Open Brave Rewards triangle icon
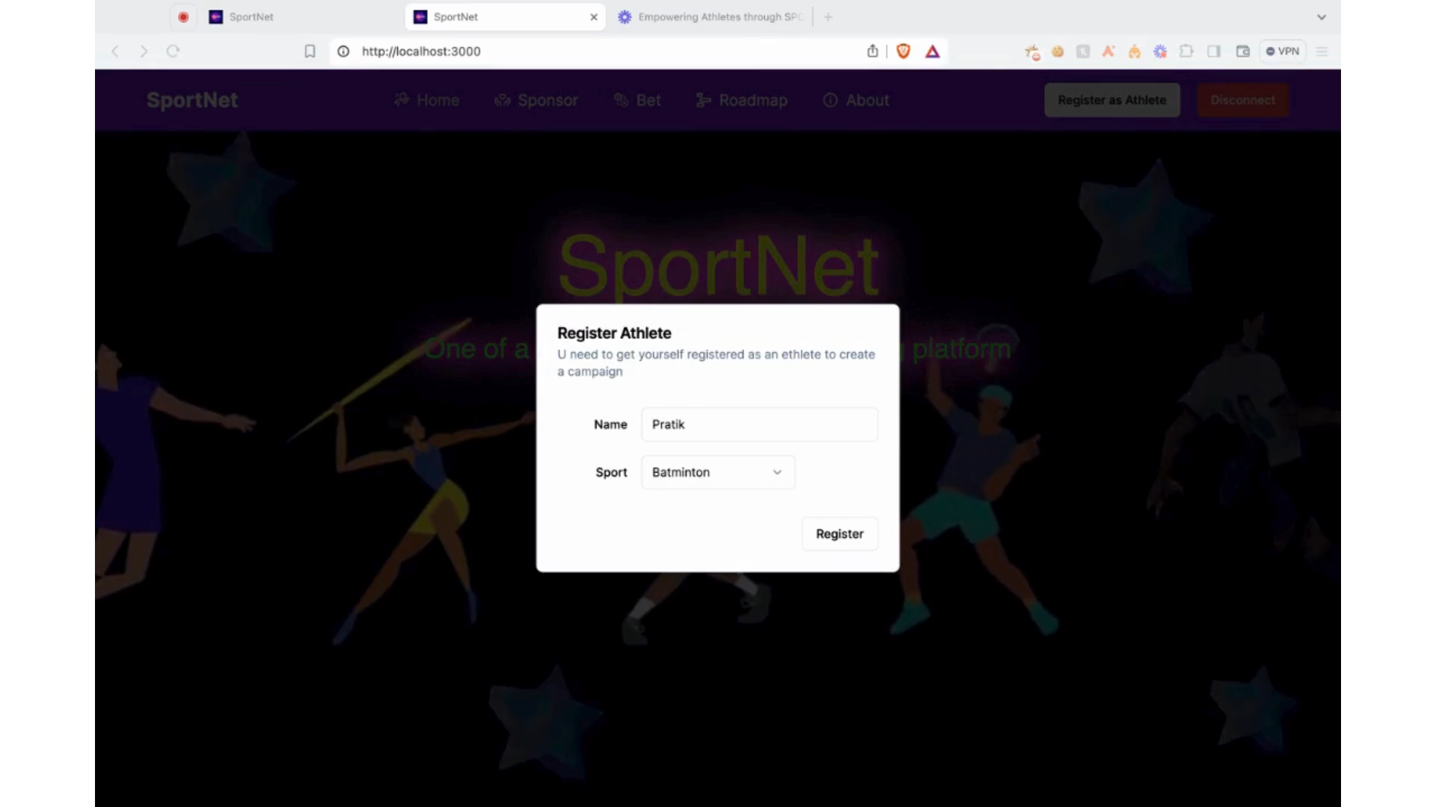 click(932, 51)
